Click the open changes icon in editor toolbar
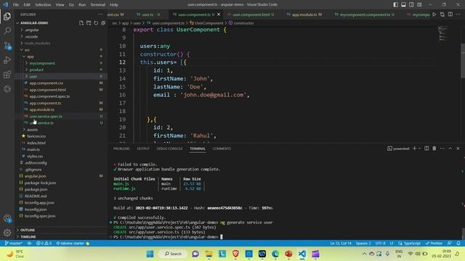 pos(442,14)
